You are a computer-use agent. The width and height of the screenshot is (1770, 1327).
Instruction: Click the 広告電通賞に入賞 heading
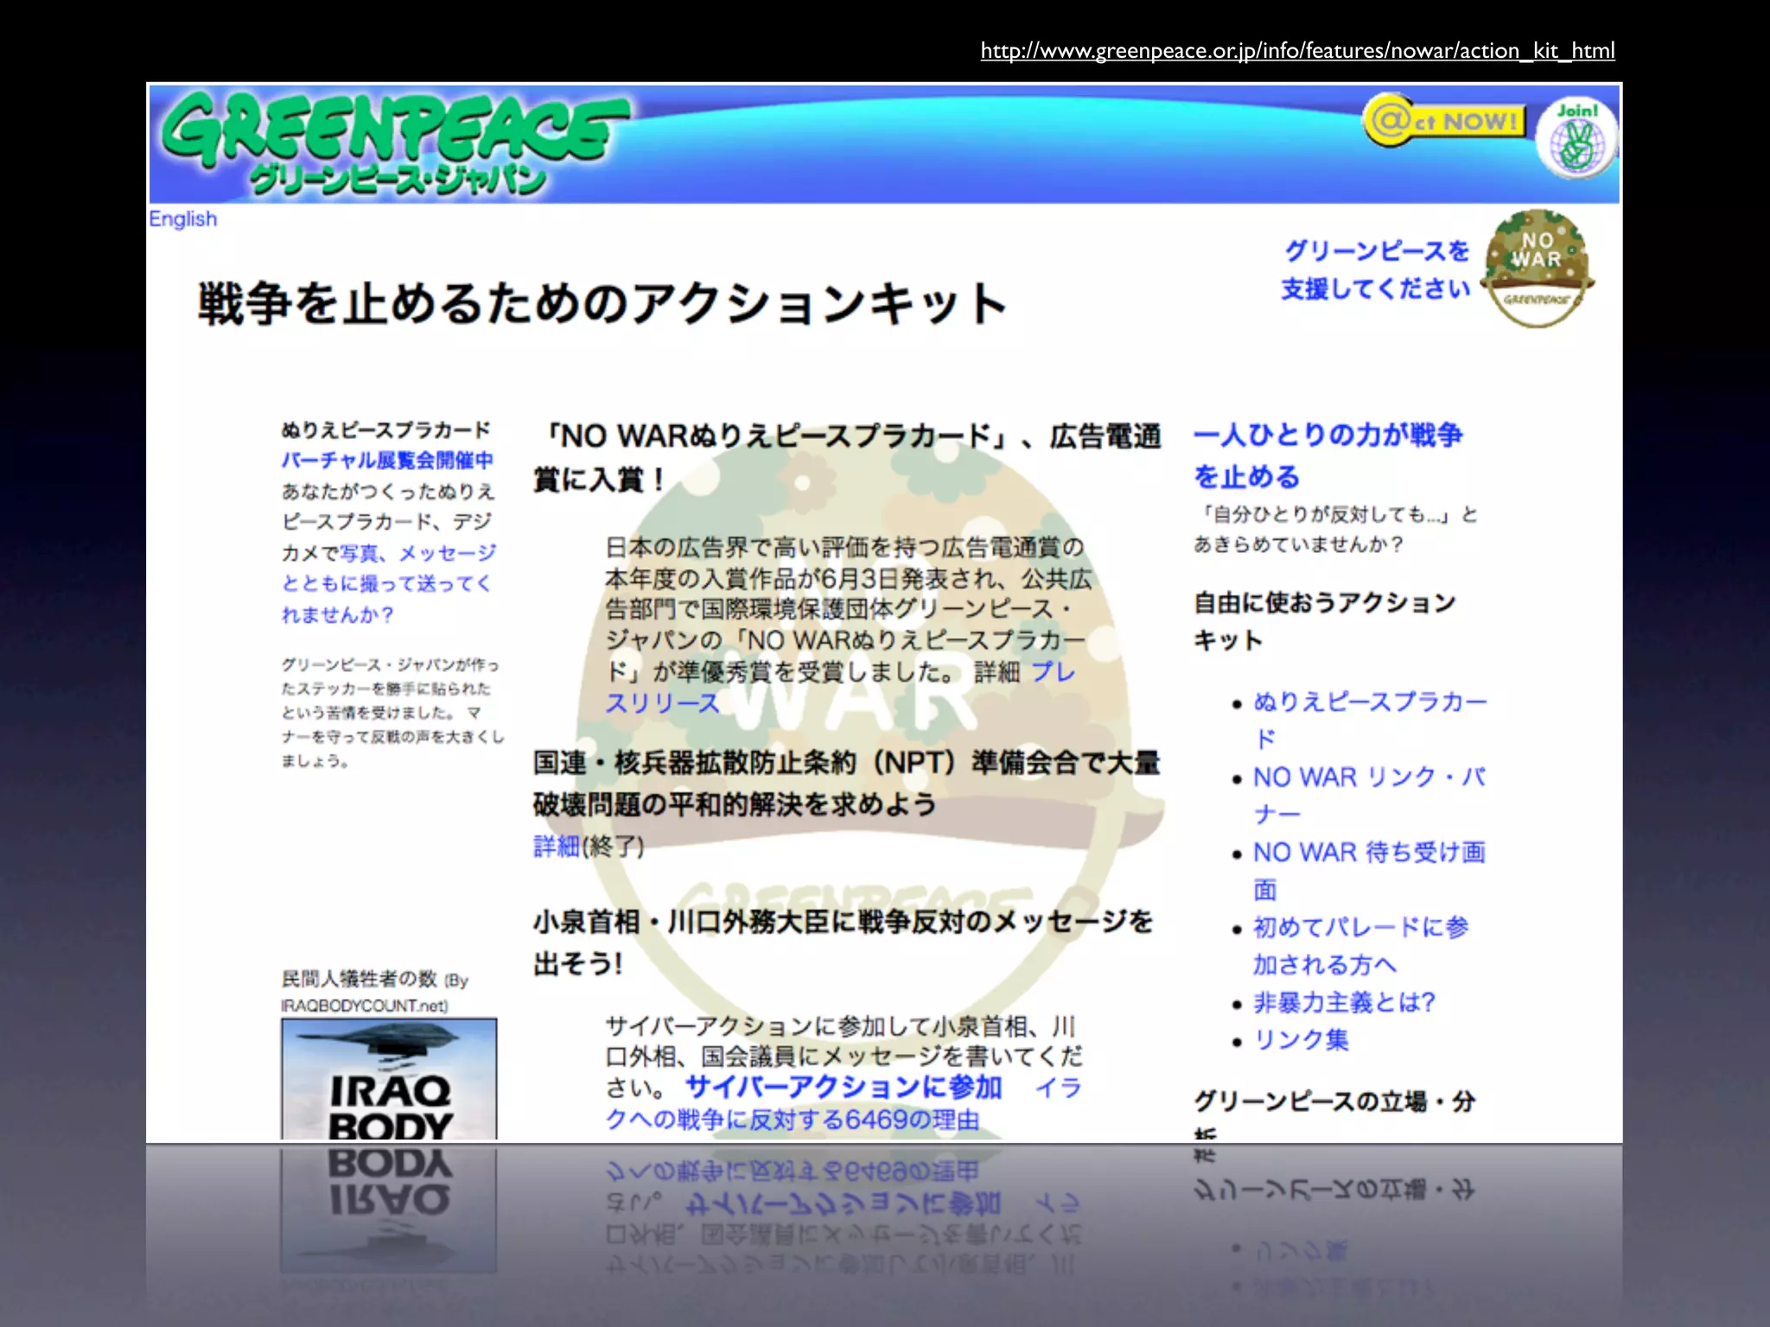tap(847, 457)
